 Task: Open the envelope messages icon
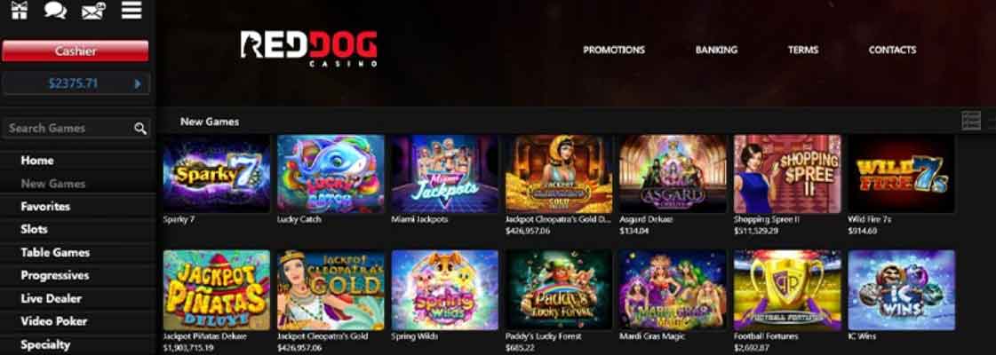pos(93,11)
